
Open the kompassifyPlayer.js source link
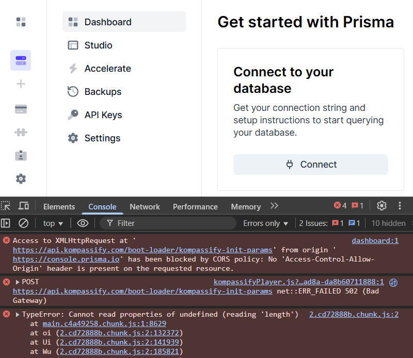[299, 282]
